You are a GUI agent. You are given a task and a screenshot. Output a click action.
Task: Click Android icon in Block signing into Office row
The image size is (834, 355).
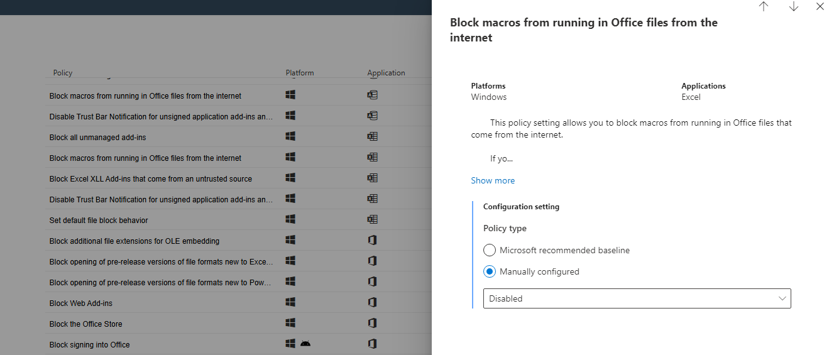point(305,344)
